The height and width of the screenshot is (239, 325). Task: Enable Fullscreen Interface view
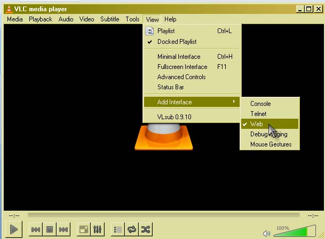point(192,67)
